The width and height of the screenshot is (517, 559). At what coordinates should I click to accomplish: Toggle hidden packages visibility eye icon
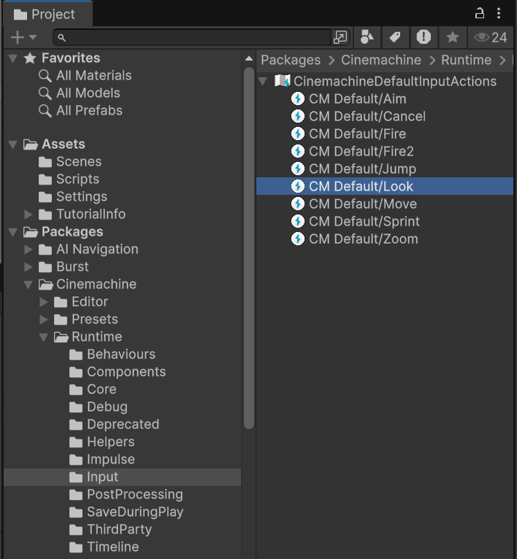click(490, 37)
